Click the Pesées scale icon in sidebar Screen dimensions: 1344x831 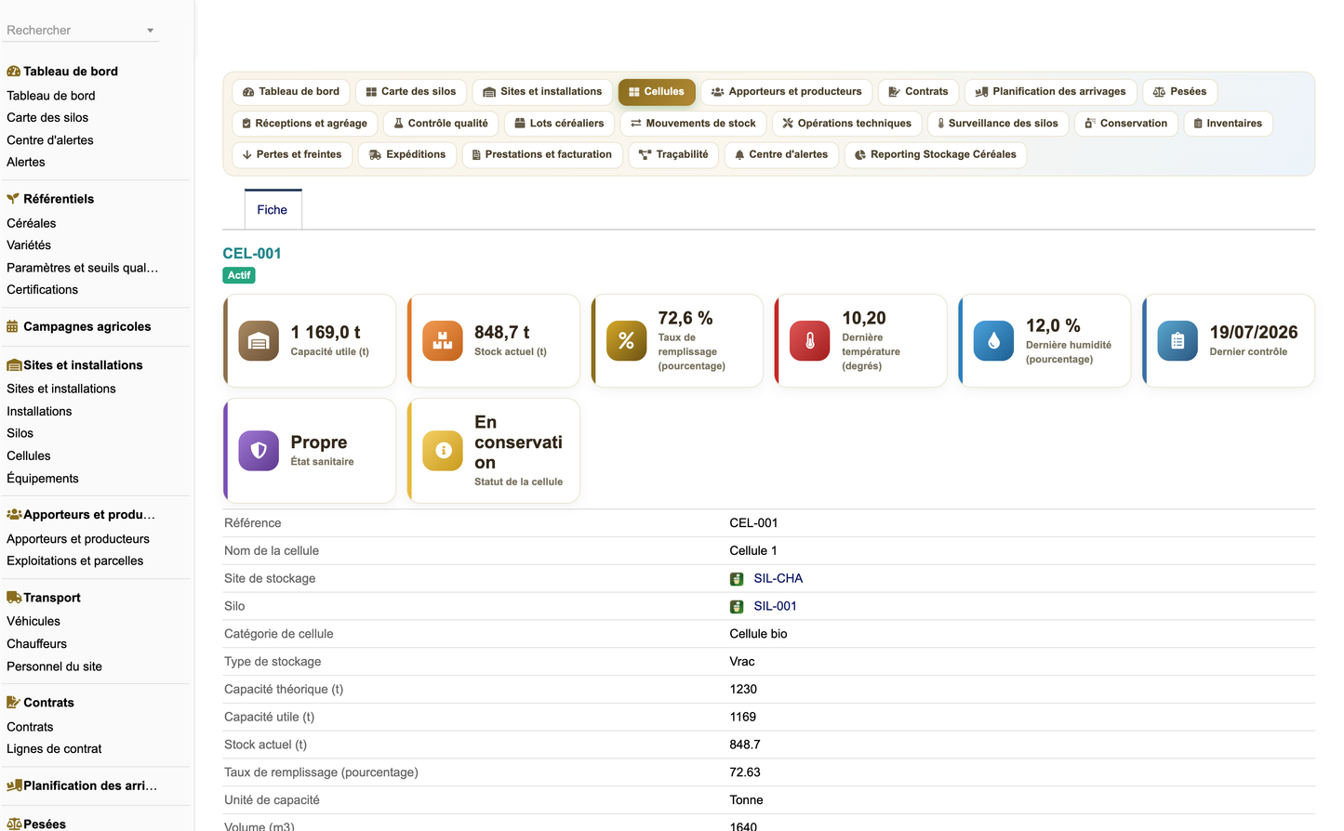tap(14, 824)
